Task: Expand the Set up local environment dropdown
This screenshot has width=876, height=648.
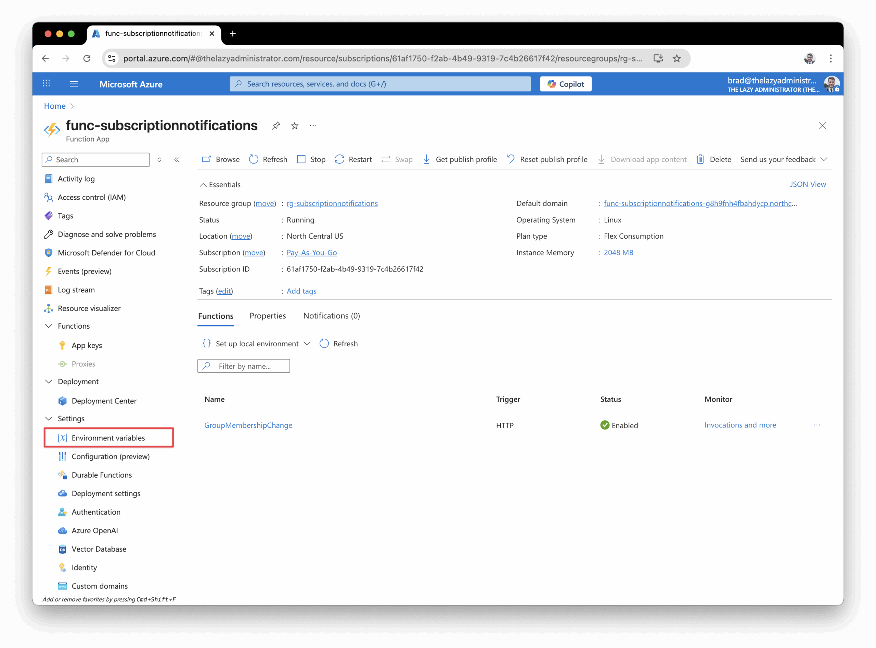Action: point(307,344)
